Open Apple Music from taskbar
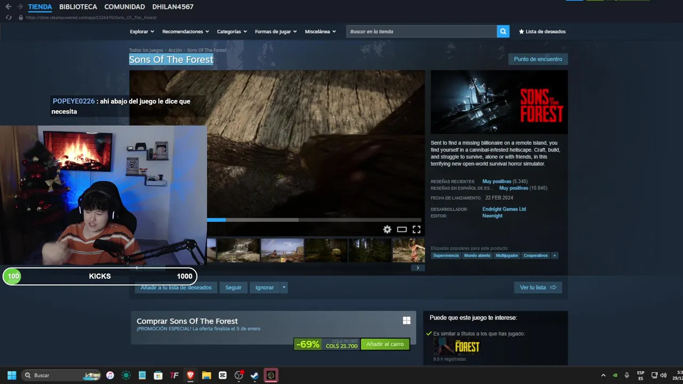 tap(110, 375)
